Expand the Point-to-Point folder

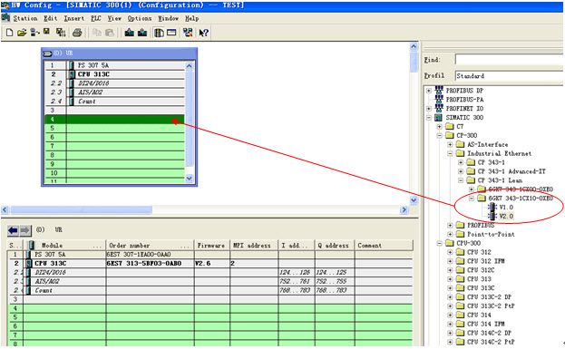450,234
